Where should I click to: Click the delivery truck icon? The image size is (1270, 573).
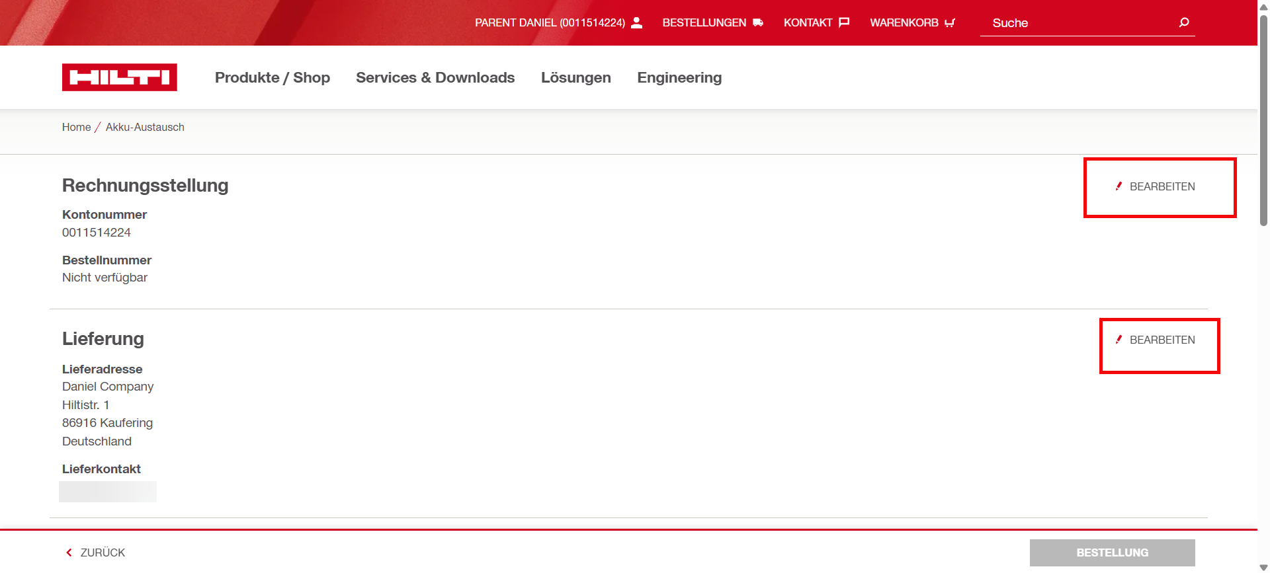coord(758,22)
